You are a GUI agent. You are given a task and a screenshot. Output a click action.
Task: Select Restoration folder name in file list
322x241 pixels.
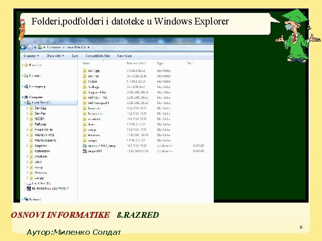pyautogui.click(x=95, y=113)
